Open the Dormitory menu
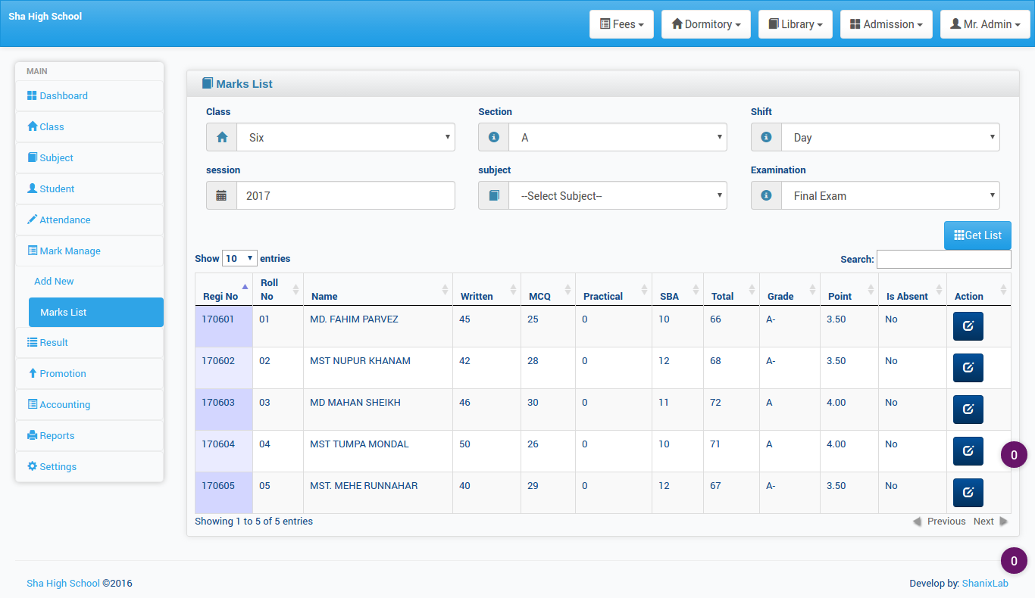This screenshot has width=1035, height=598. [706, 24]
